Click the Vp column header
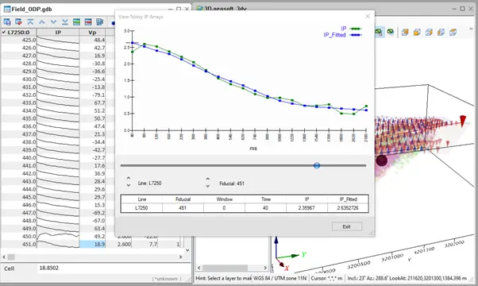This screenshot has width=478, height=286. point(92,33)
